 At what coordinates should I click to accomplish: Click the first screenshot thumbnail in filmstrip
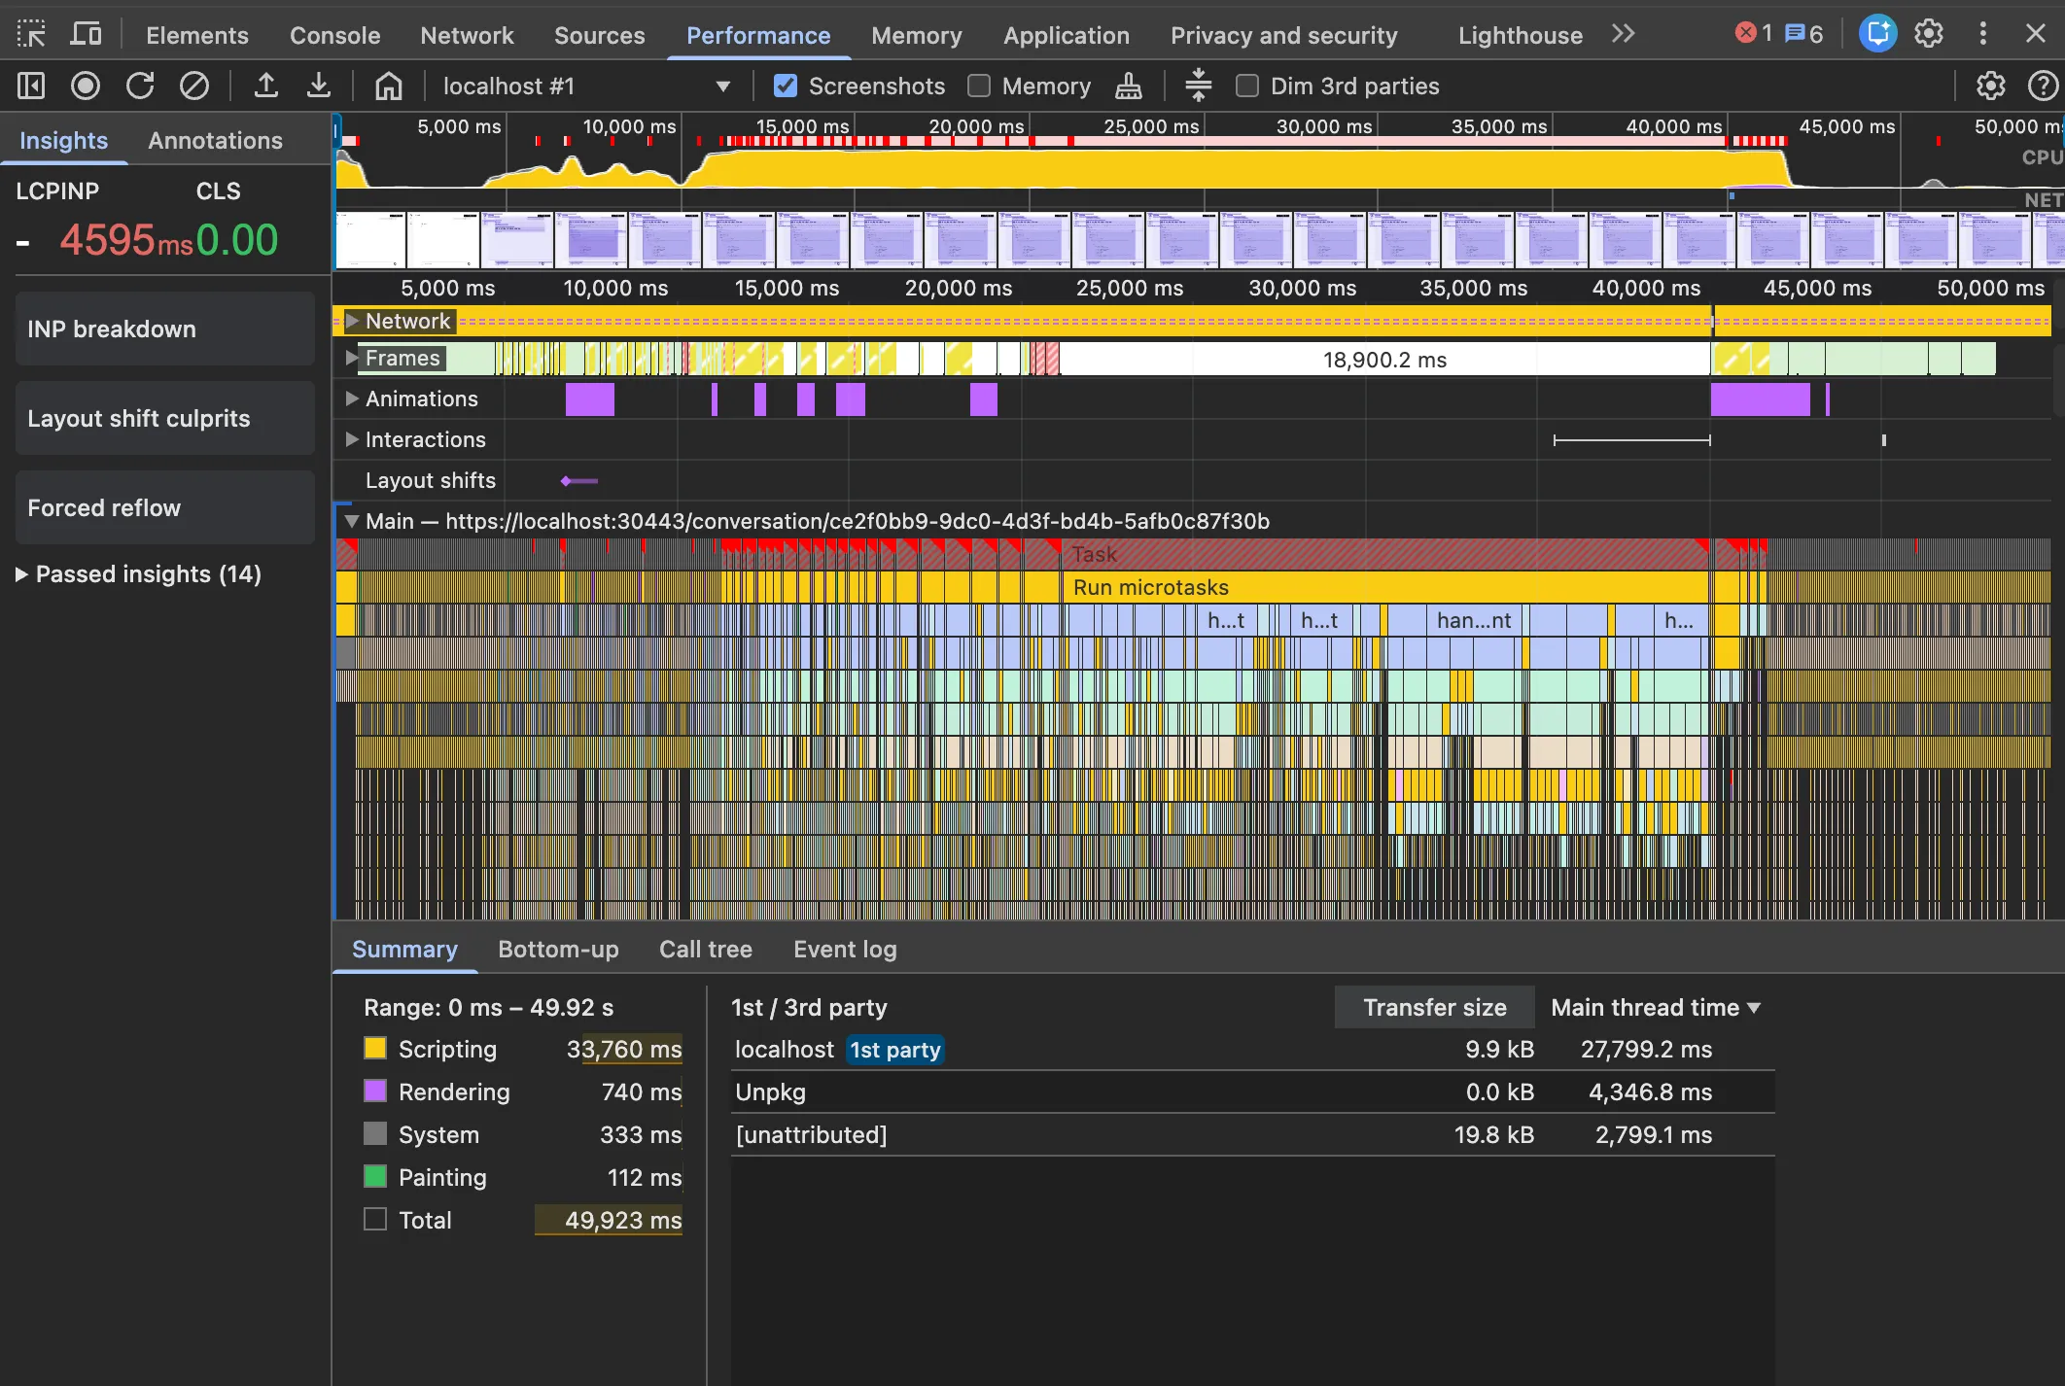[x=370, y=240]
